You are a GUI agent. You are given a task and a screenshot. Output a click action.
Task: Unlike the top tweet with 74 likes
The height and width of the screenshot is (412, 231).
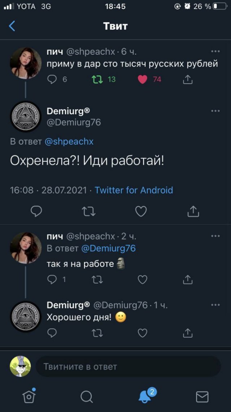tap(143, 79)
